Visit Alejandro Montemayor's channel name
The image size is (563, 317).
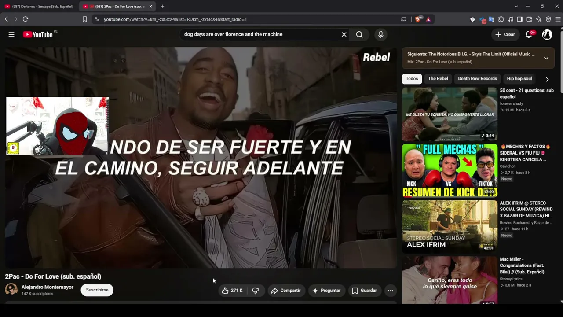48,287
